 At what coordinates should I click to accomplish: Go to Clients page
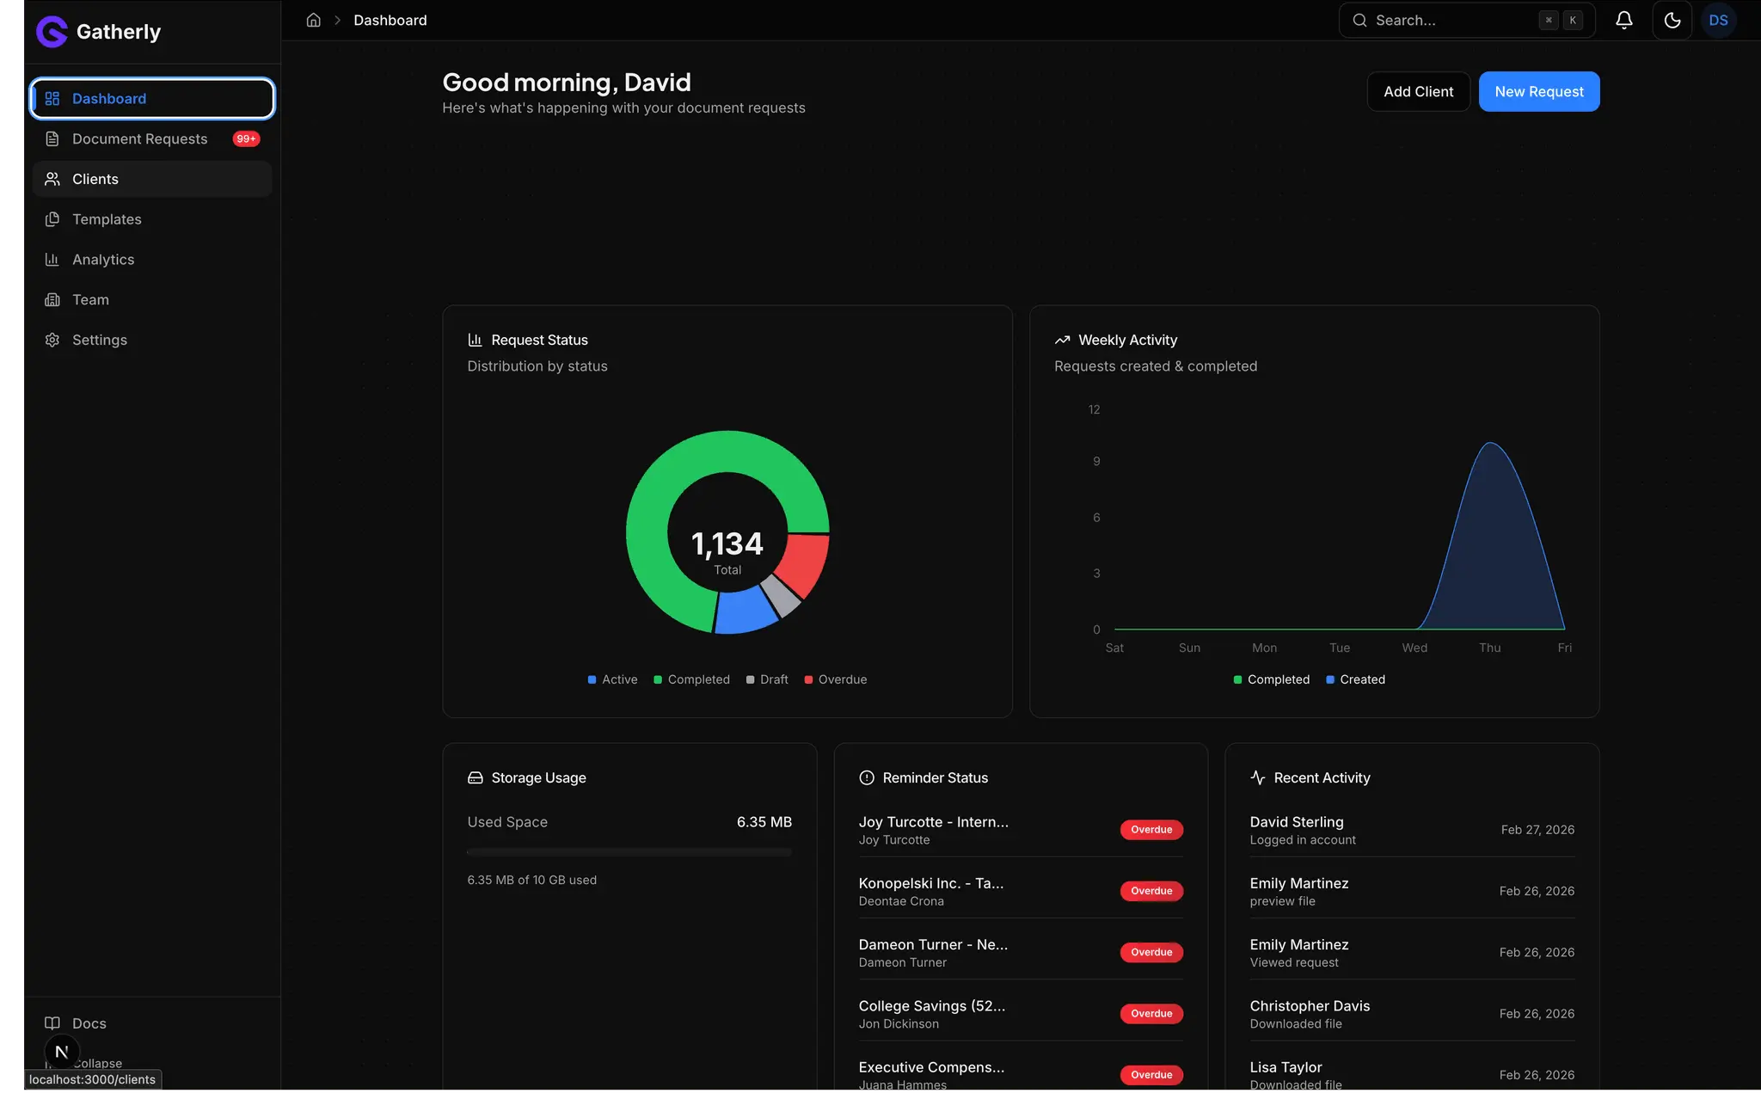(x=152, y=179)
